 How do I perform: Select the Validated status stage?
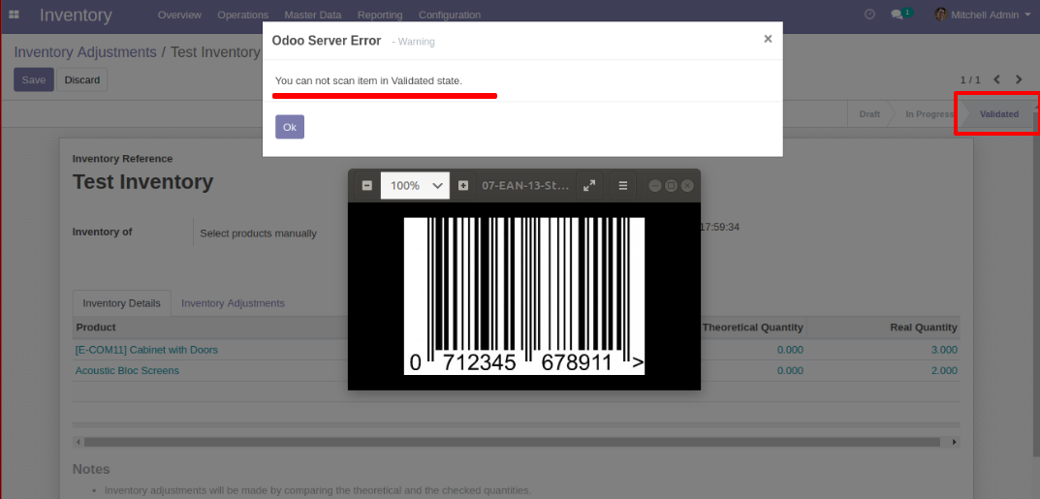pyautogui.click(x=999, y=114)
